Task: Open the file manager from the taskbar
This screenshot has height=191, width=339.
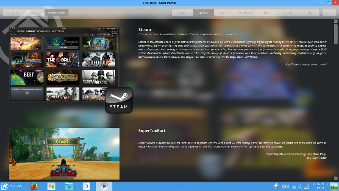Action: point(69,186)
